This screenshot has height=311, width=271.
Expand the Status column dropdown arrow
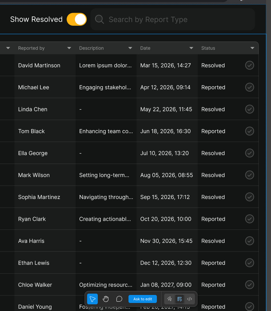pyautogui.click(x=252, y=48)
